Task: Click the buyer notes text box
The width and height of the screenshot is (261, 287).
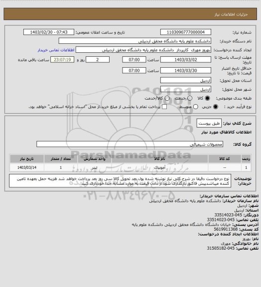Action: click(120, 181)
